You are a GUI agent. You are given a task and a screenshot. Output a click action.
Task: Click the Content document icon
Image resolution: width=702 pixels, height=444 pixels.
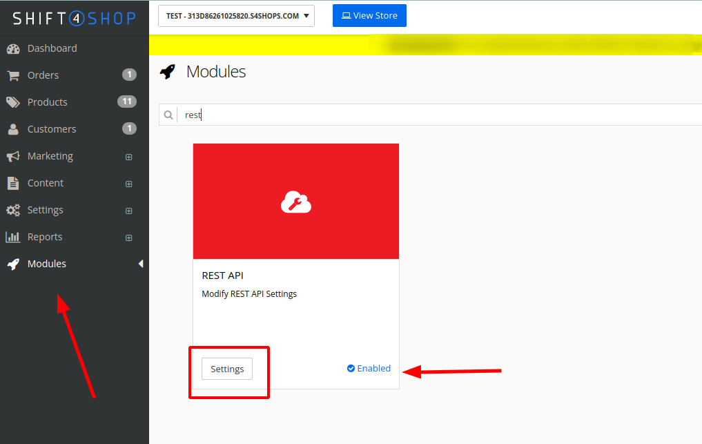(x=13, y=183)
